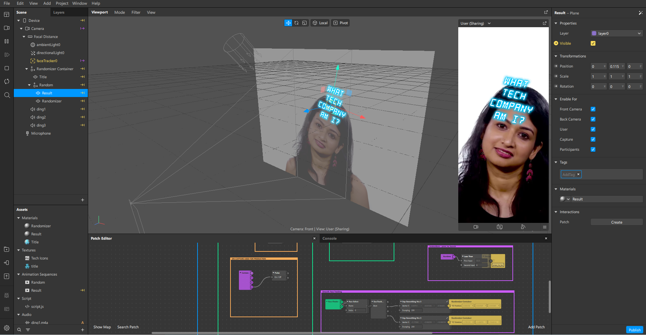Click the search icon in left toolbar
The width and height of the screenshot is (646, 335).
pyautogui.click(x=6, y=95)
